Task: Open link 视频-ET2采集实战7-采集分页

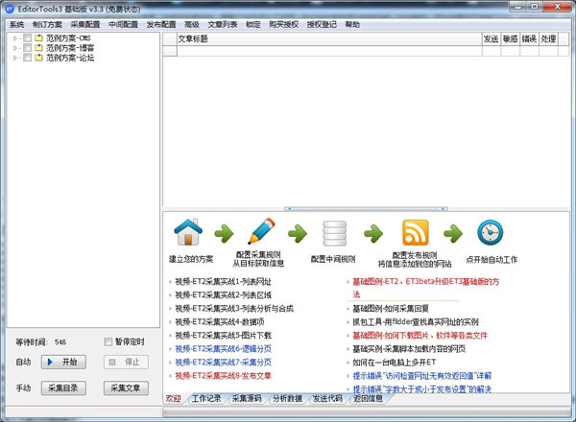Action: 223,363
